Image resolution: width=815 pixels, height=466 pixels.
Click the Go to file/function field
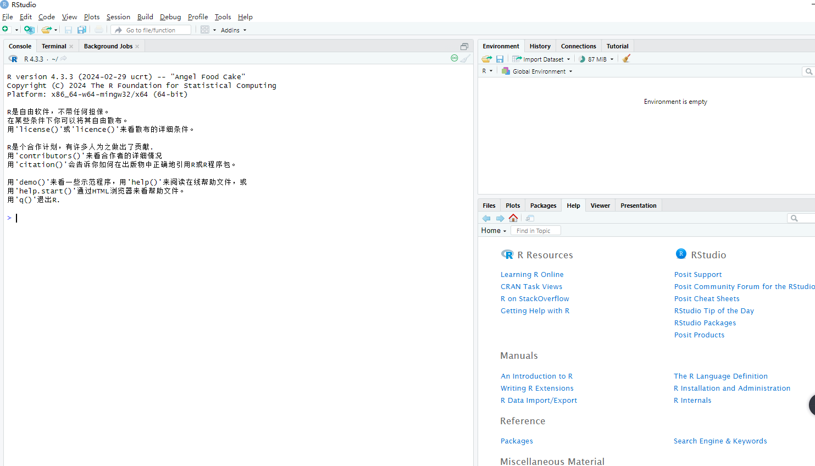(x=151, y=30)
